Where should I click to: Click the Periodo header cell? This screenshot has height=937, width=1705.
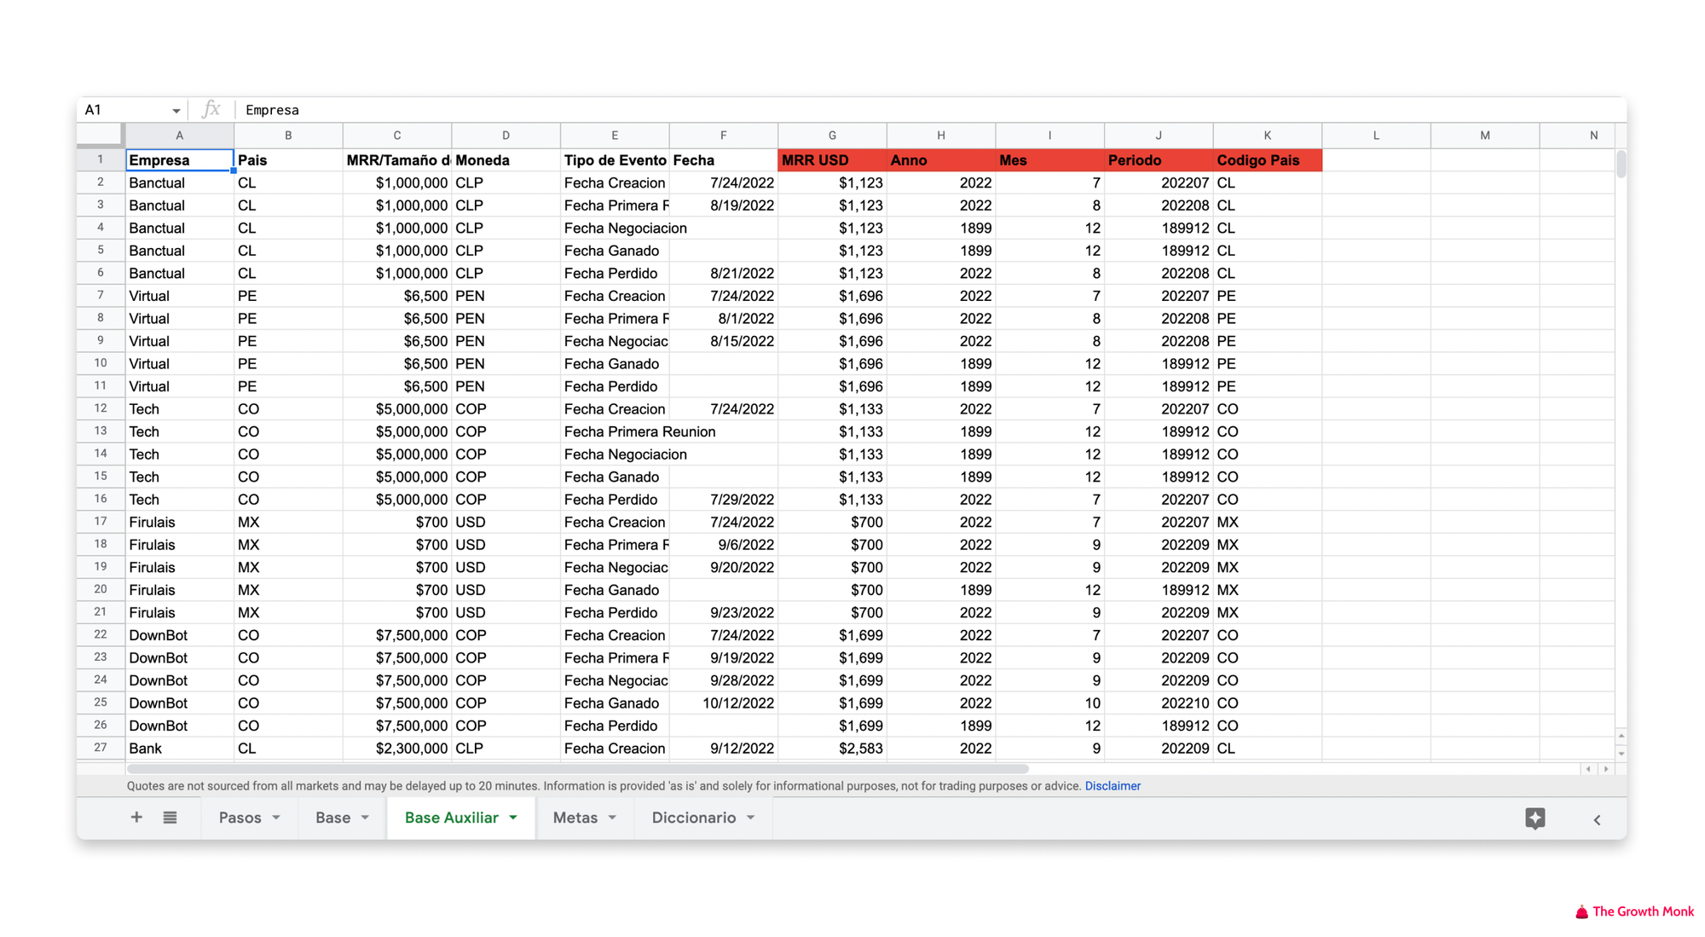pyautogui.click(x=1158, y=160)
